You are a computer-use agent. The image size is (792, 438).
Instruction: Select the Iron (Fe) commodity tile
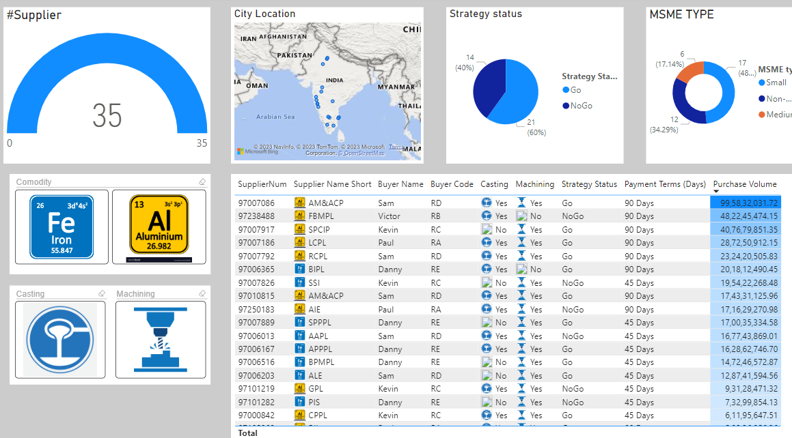tap(62, 227)
